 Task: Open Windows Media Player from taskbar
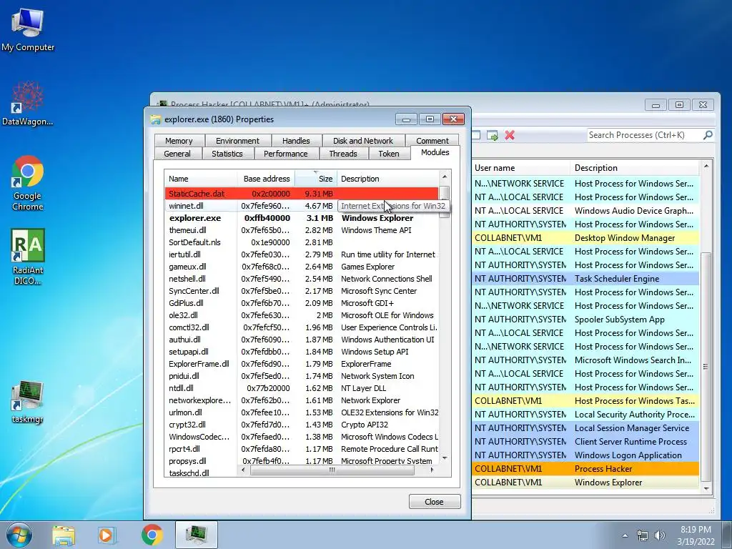click(x=106, y=535)
